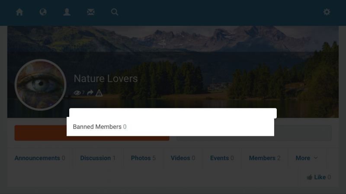The width and height of the screenshot is (346, 194).
Task: Click the eye views icon
Action: coord(77,93)
